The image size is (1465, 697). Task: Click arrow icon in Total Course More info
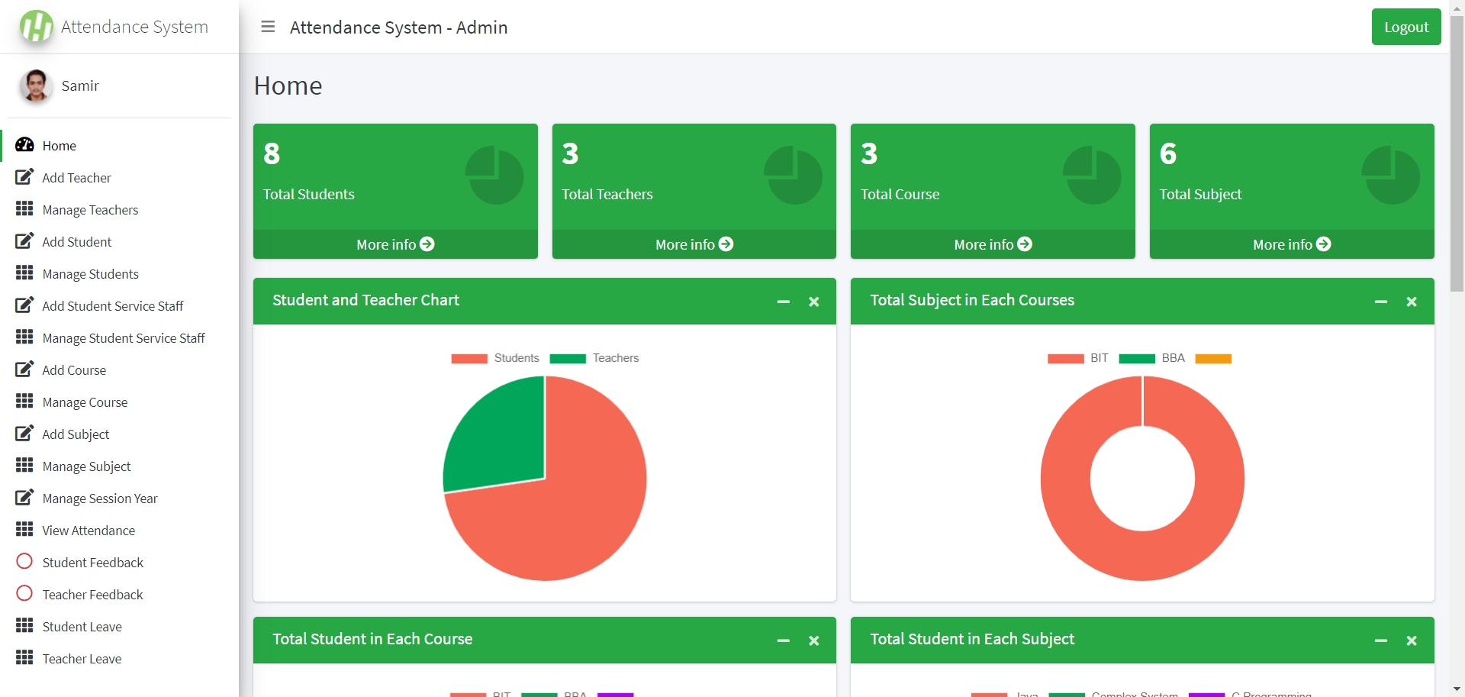click(1025, 244)
